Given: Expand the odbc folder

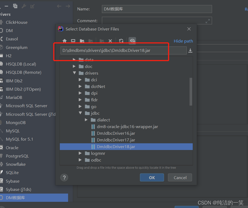Looking at the screenshot, I should click(x=80, y=160).
